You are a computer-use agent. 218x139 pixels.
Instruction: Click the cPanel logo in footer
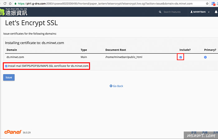(x=13, y=132)
